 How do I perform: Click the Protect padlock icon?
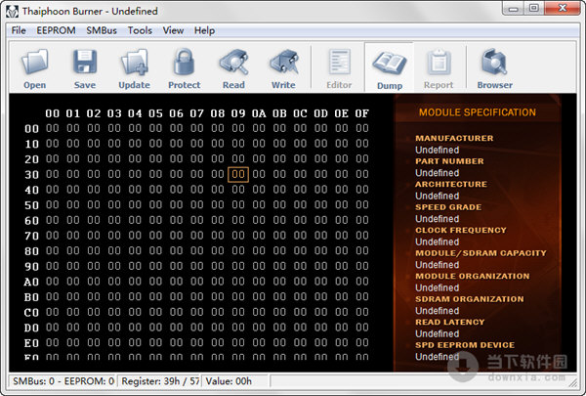click(x=185, y=63)
